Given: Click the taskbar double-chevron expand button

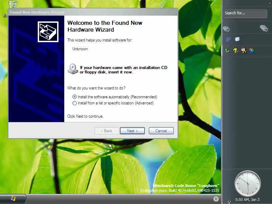Looking at the screenshot, I should [216, 199].
